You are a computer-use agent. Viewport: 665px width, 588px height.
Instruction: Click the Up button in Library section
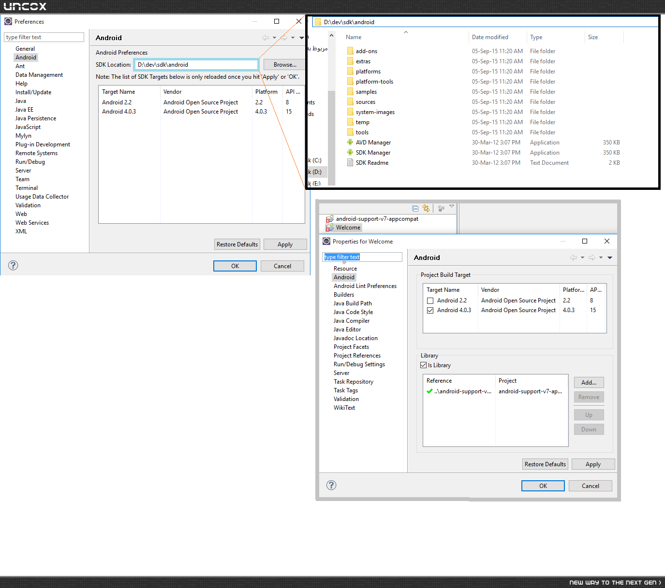pyautogui.click(x=589, y=415)
